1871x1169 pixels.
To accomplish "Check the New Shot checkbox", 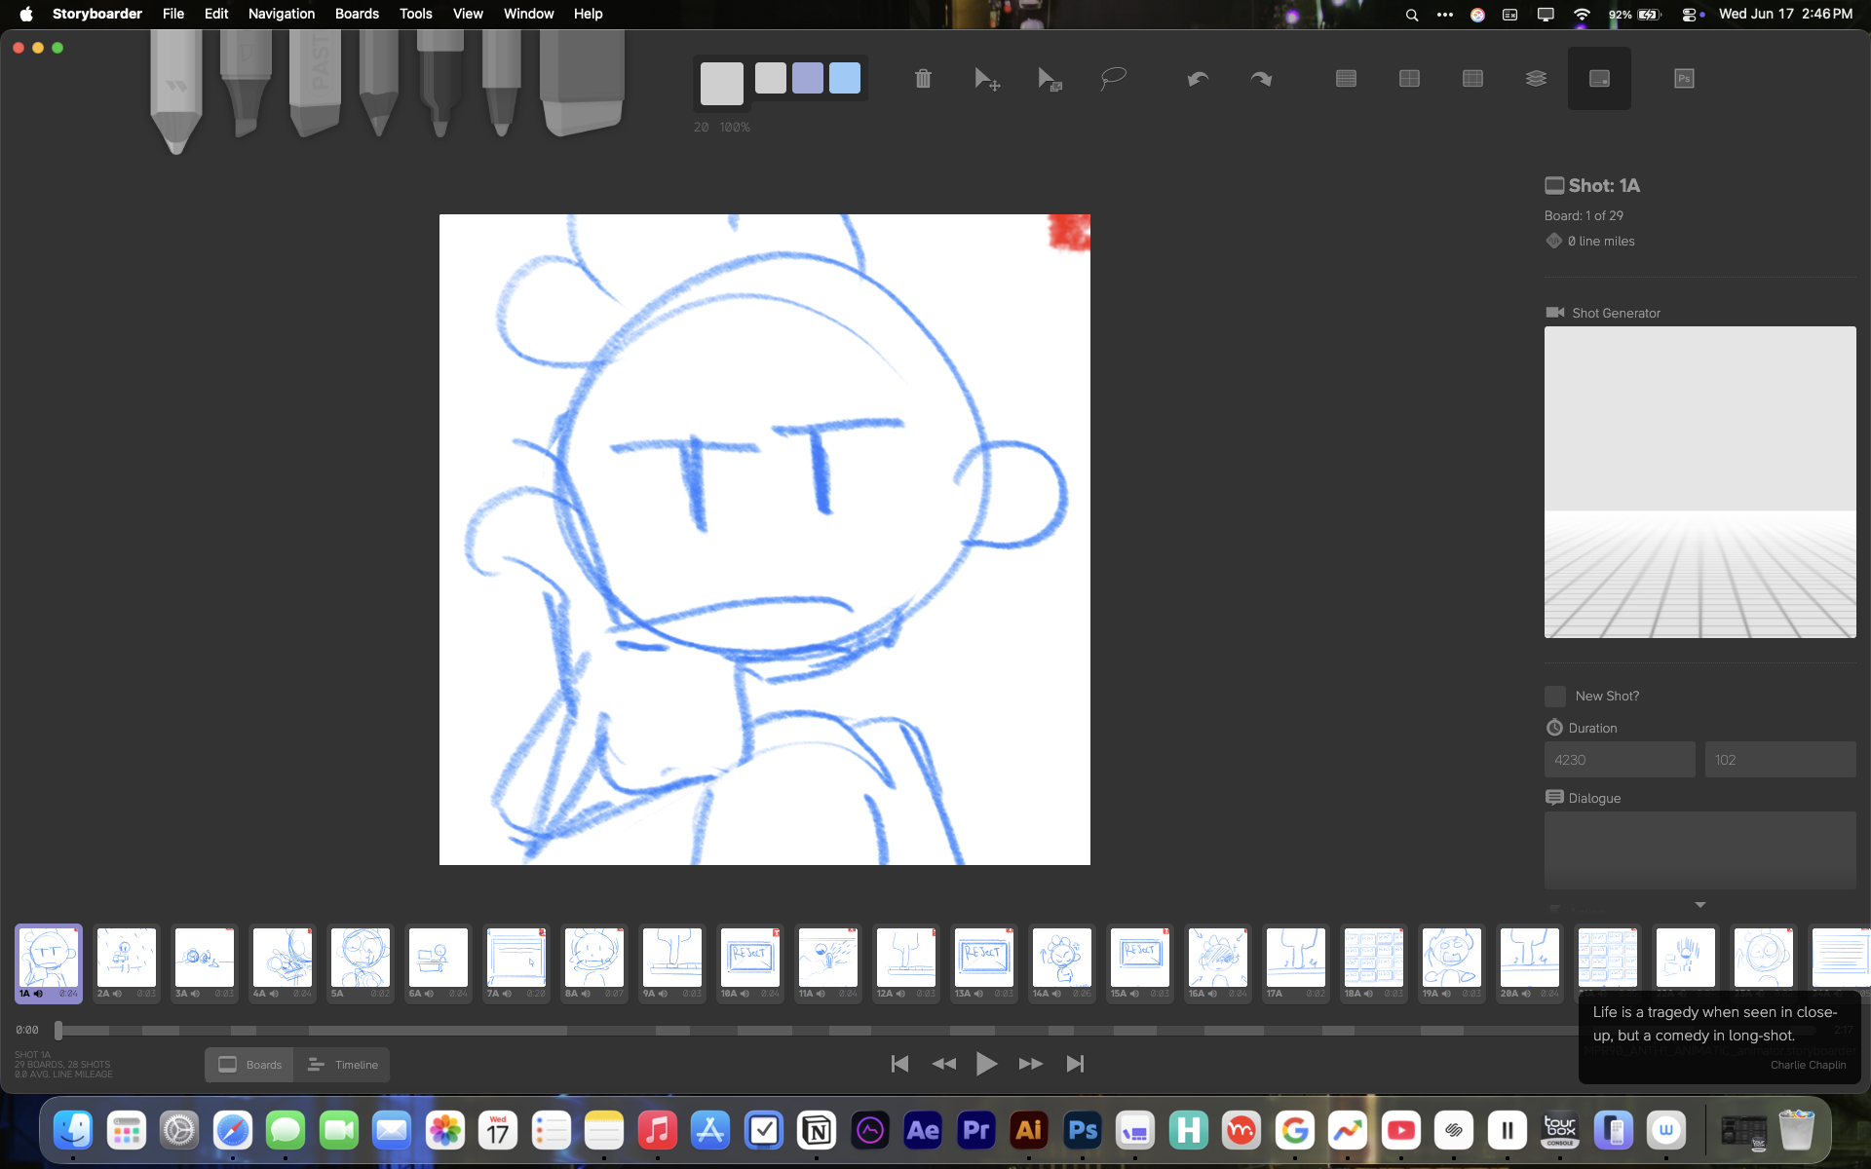I will [1555, 697].
